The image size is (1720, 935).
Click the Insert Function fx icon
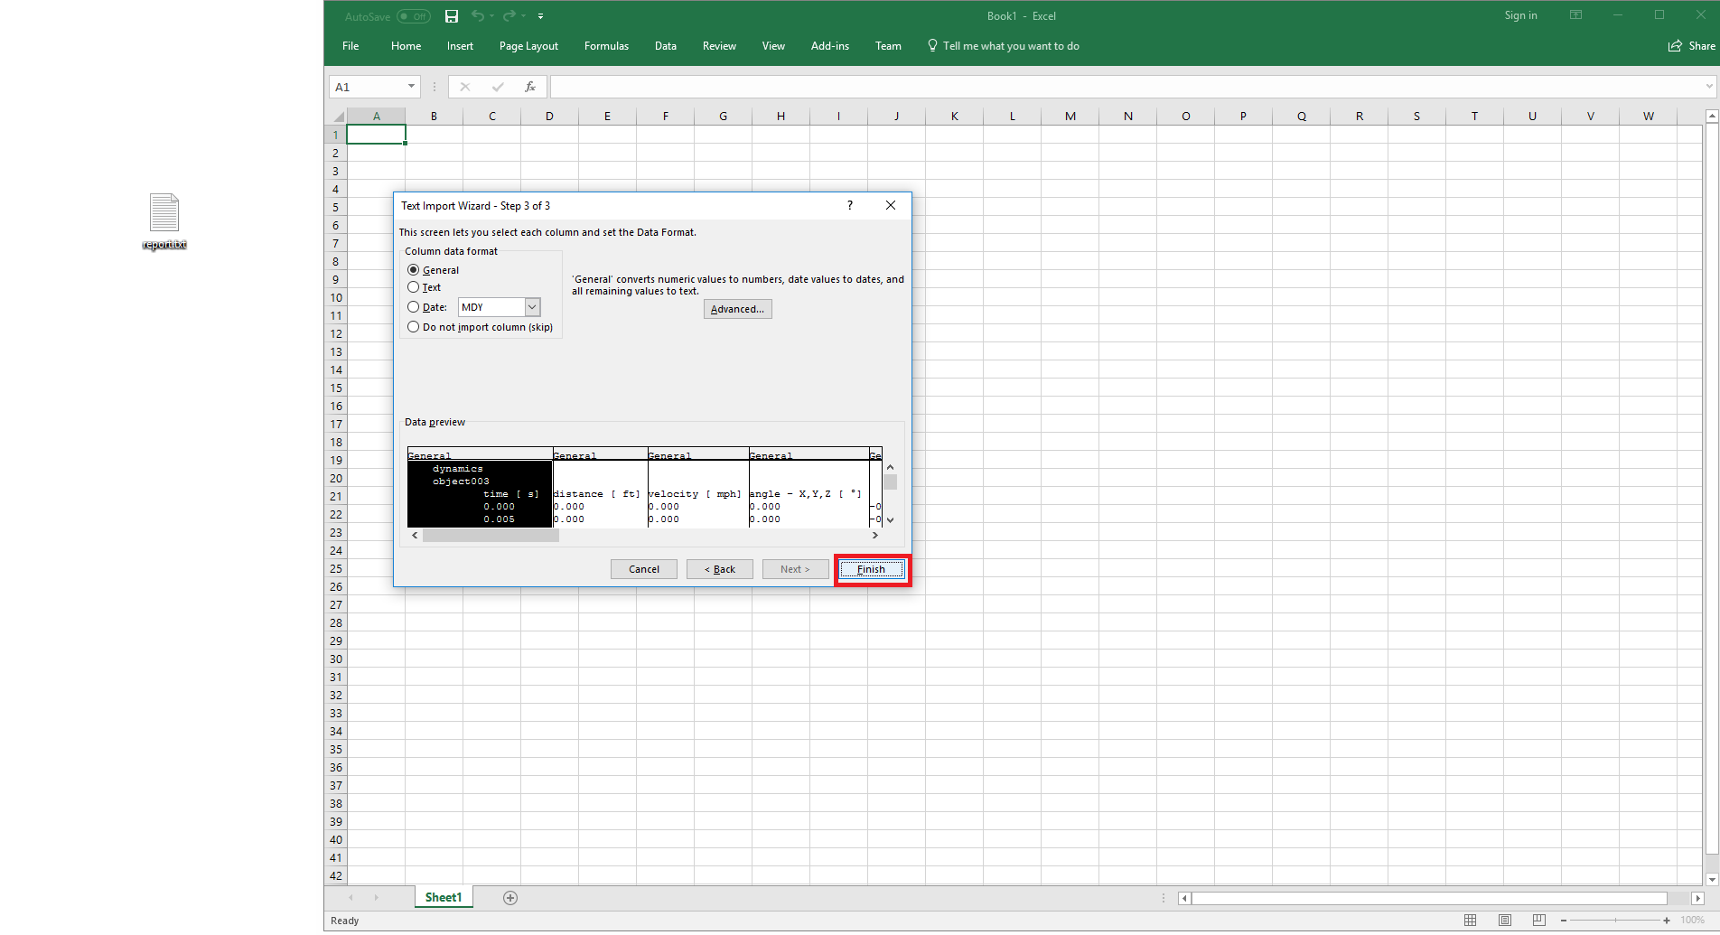tap(530, 87)
